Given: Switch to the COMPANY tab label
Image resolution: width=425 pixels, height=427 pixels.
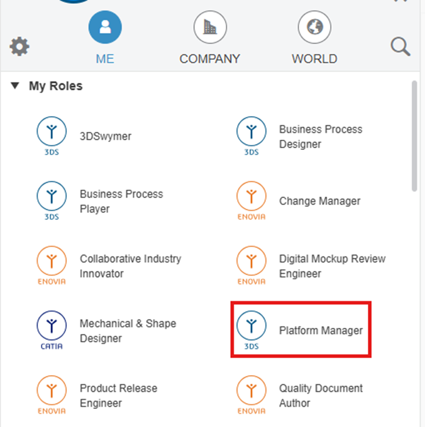Looking at the screenshot, I should (x=210, y=59).
